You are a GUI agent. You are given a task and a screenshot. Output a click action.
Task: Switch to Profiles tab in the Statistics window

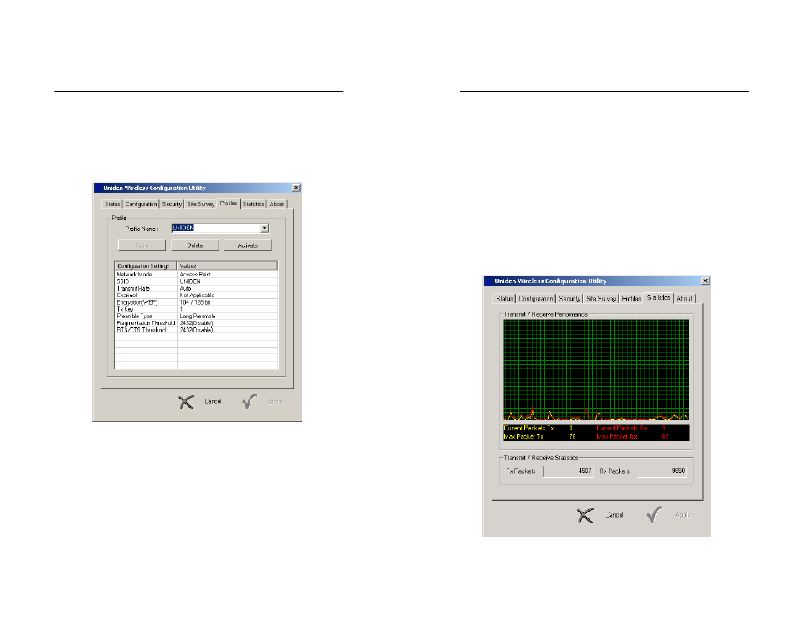(631, 299)
